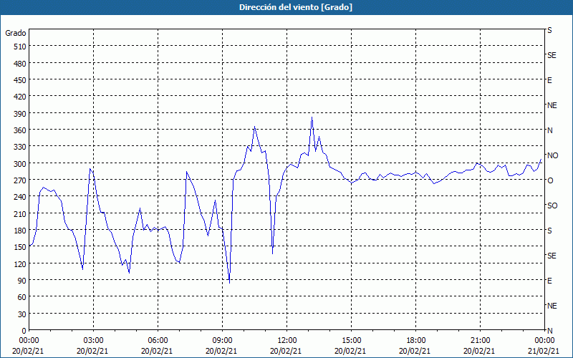This screenshot has height=358, width=573.
Task: Select the 420 degree axis label
Action: click(x=21, y=97)
